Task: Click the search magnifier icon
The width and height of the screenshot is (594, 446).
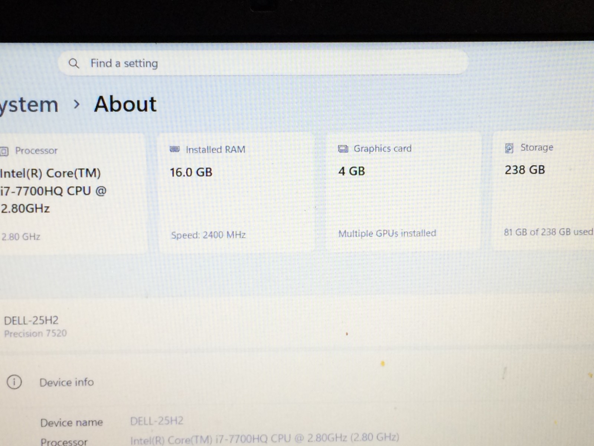Action: 74,64
